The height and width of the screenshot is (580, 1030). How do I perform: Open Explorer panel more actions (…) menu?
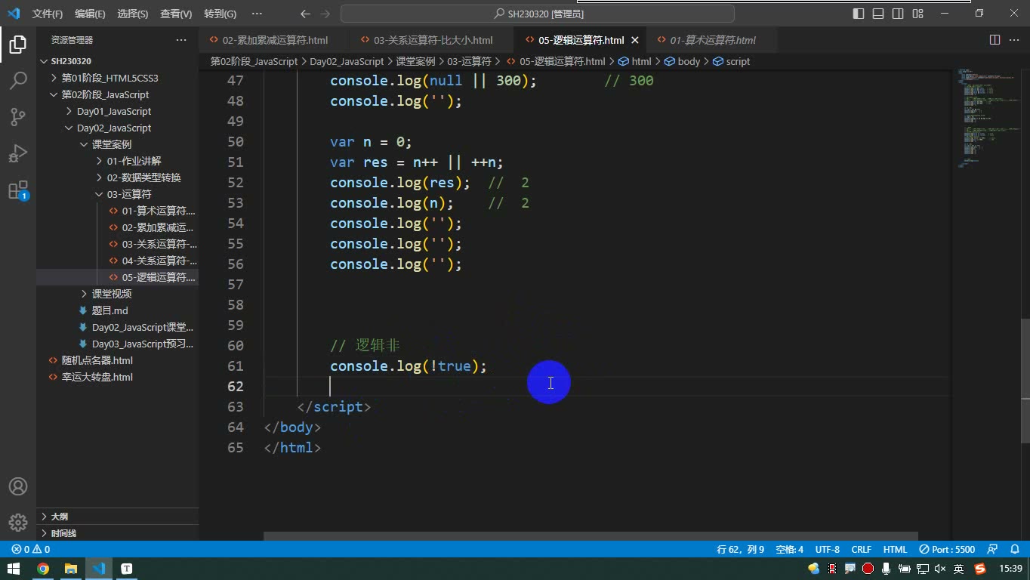coord(181,40)
